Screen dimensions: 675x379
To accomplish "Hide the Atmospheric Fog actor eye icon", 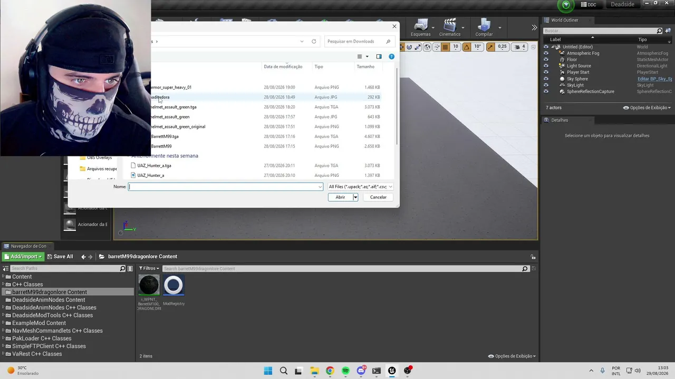I will pos(546,53).
